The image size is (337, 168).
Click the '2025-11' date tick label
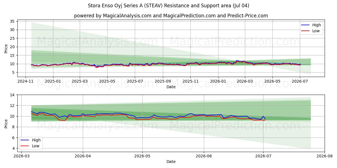tap(190, 81)
